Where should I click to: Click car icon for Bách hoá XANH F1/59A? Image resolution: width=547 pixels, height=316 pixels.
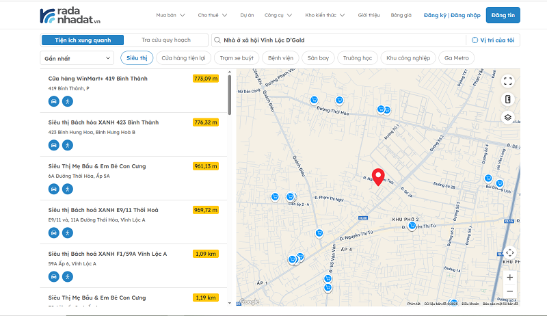[54, 276]
